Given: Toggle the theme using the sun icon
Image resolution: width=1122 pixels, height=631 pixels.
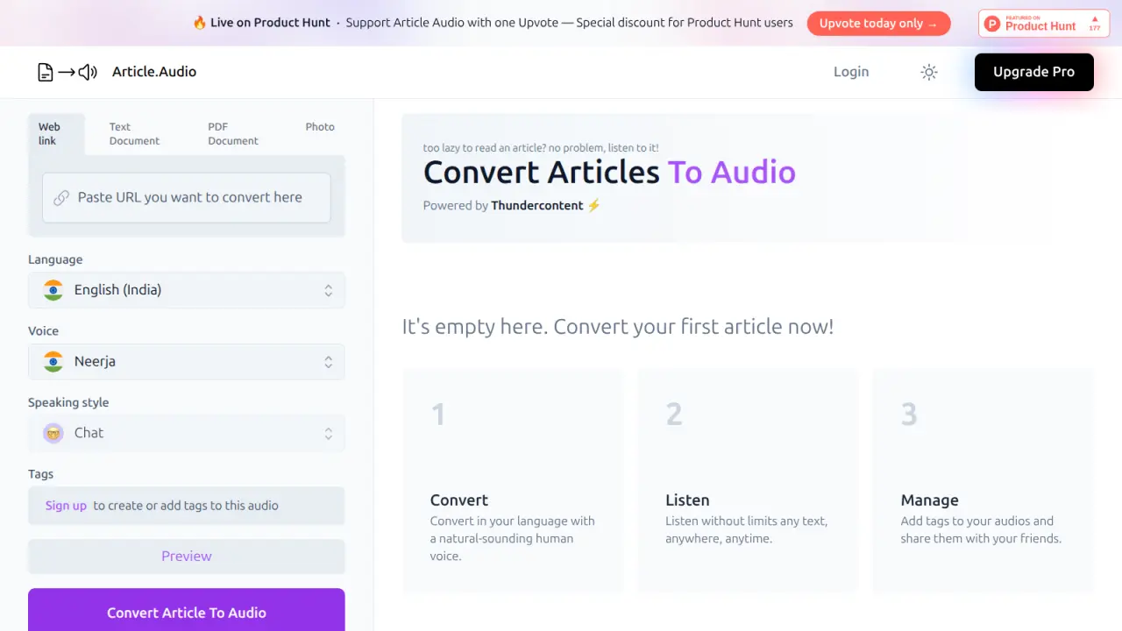Looking at the screenshot, I should [929, 72].
